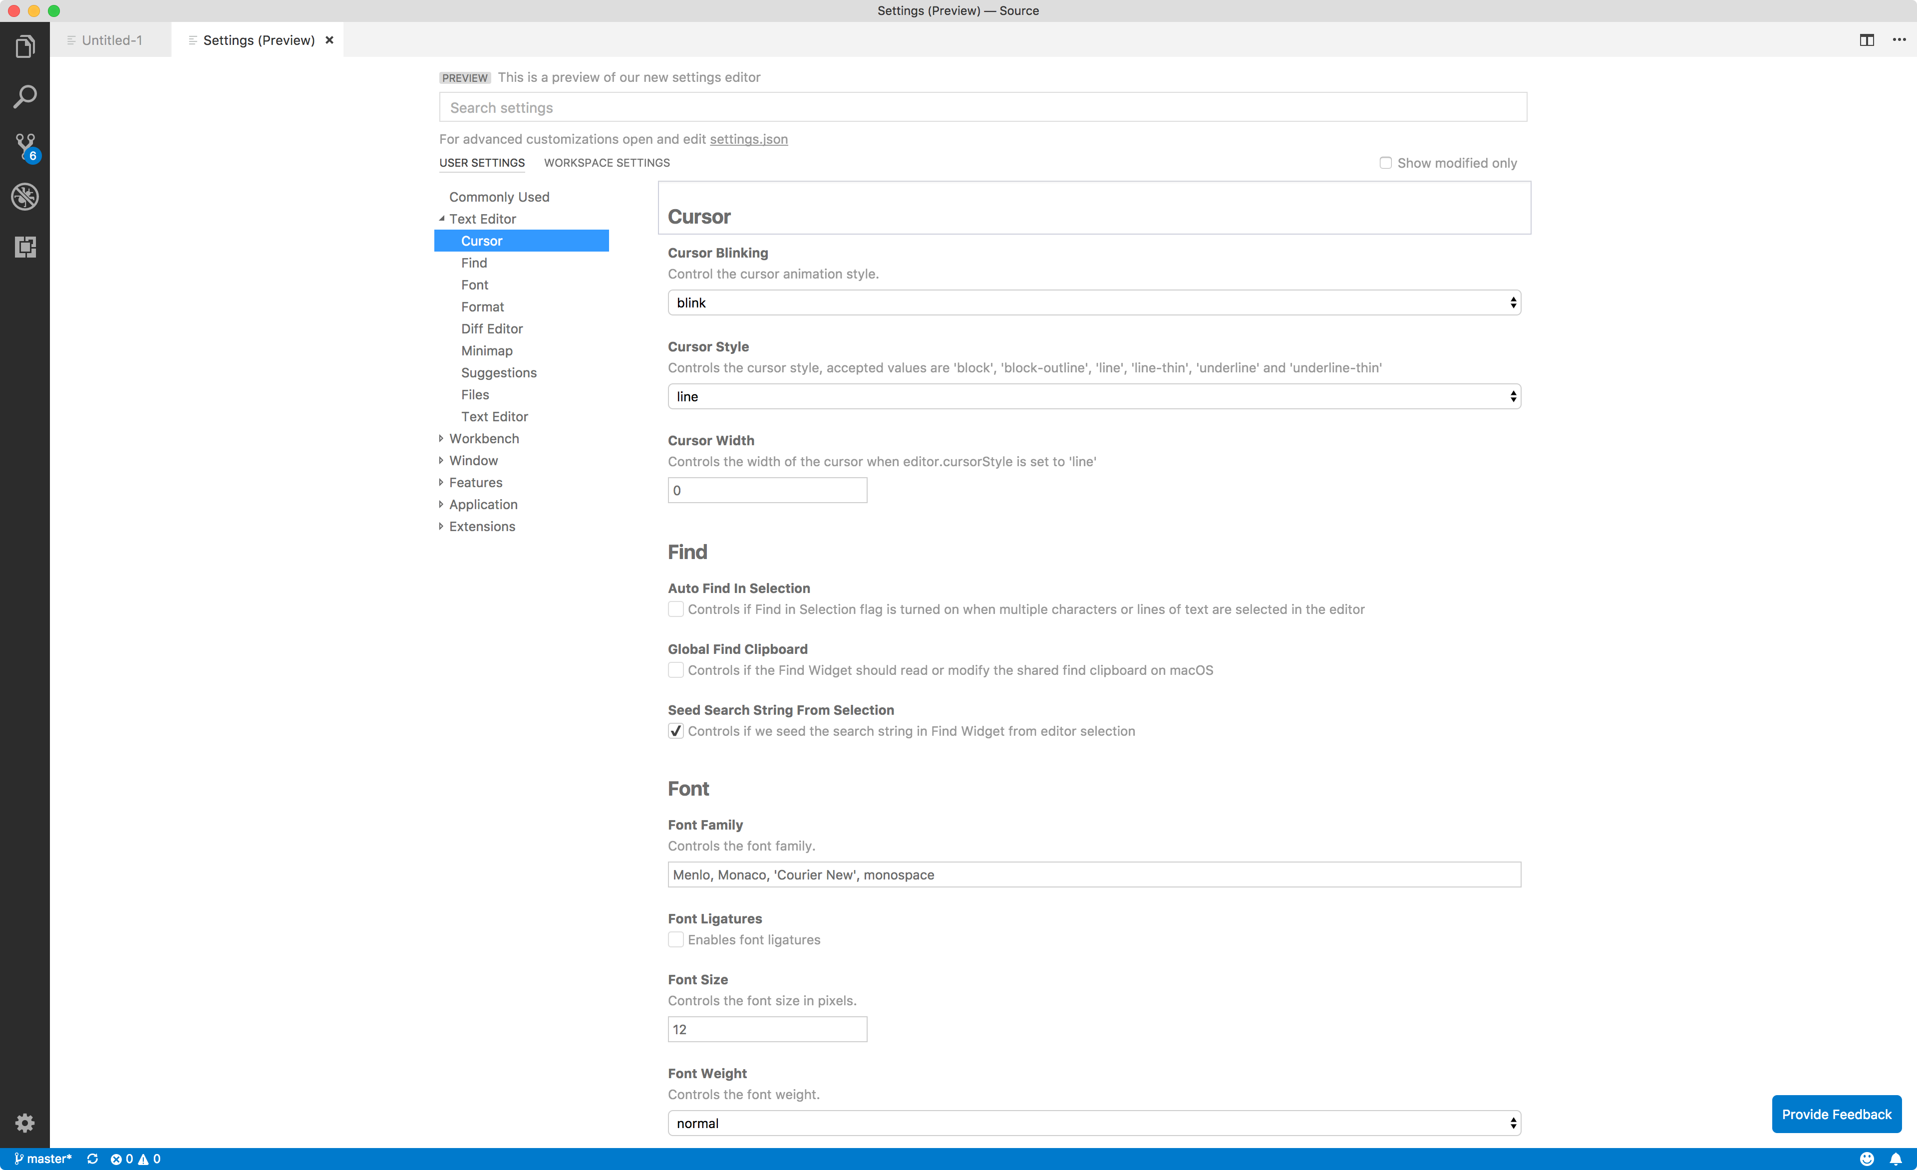Viewport: 1917px width, 1170px height.
Task: Open the Cursor Style dropdown
Action: click(1094, 396)
